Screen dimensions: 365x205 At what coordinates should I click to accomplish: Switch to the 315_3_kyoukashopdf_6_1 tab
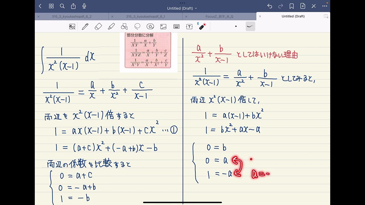click(x=145, y=17)
